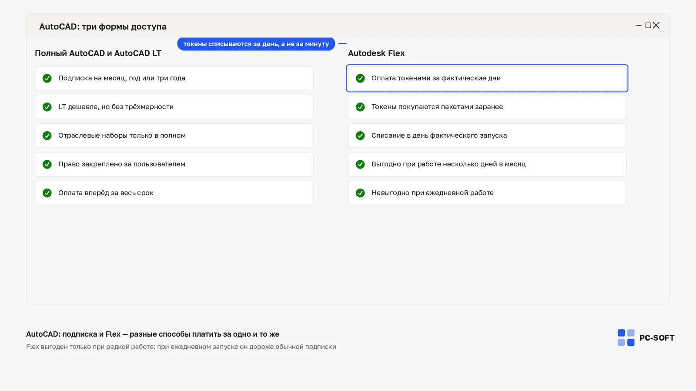Click the text 'Оплата токенами за фактические дни'
Image resolution: width=696 pixels, height=391 pixels.
pyautogui.click(x=436, y=78)
